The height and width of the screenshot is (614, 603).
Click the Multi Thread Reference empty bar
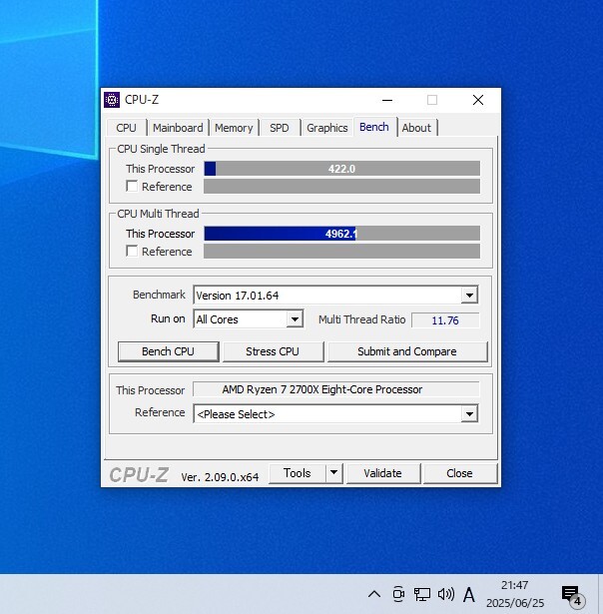click(341, 251)
